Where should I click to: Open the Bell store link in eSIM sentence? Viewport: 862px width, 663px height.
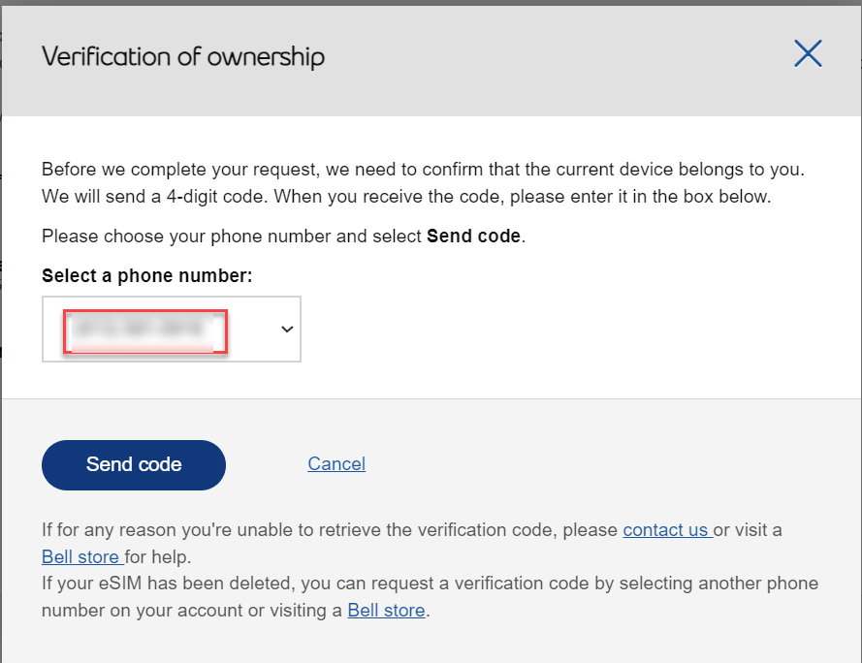pyautogui.click(x=386, y=611)
